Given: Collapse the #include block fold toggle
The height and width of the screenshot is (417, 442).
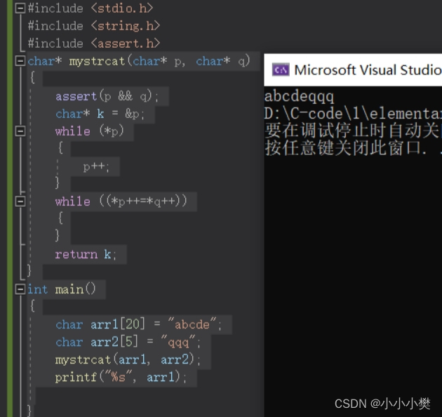Looking at the screenshot, I should pyautogui.click(x=20, y=8).
